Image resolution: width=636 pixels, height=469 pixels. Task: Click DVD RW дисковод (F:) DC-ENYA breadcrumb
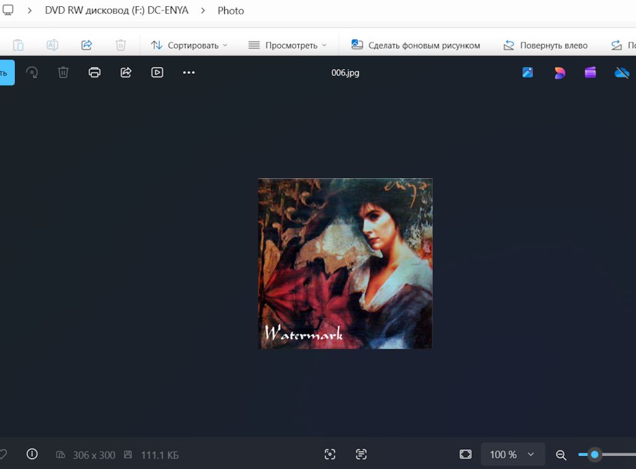[x=117, y=10]
